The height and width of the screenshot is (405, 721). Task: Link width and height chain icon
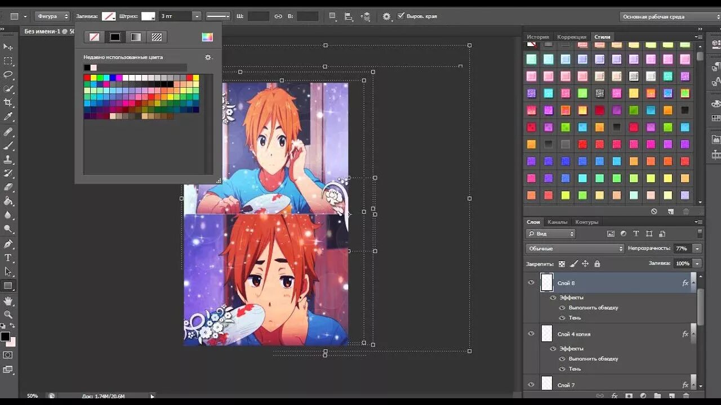[278, 16]
